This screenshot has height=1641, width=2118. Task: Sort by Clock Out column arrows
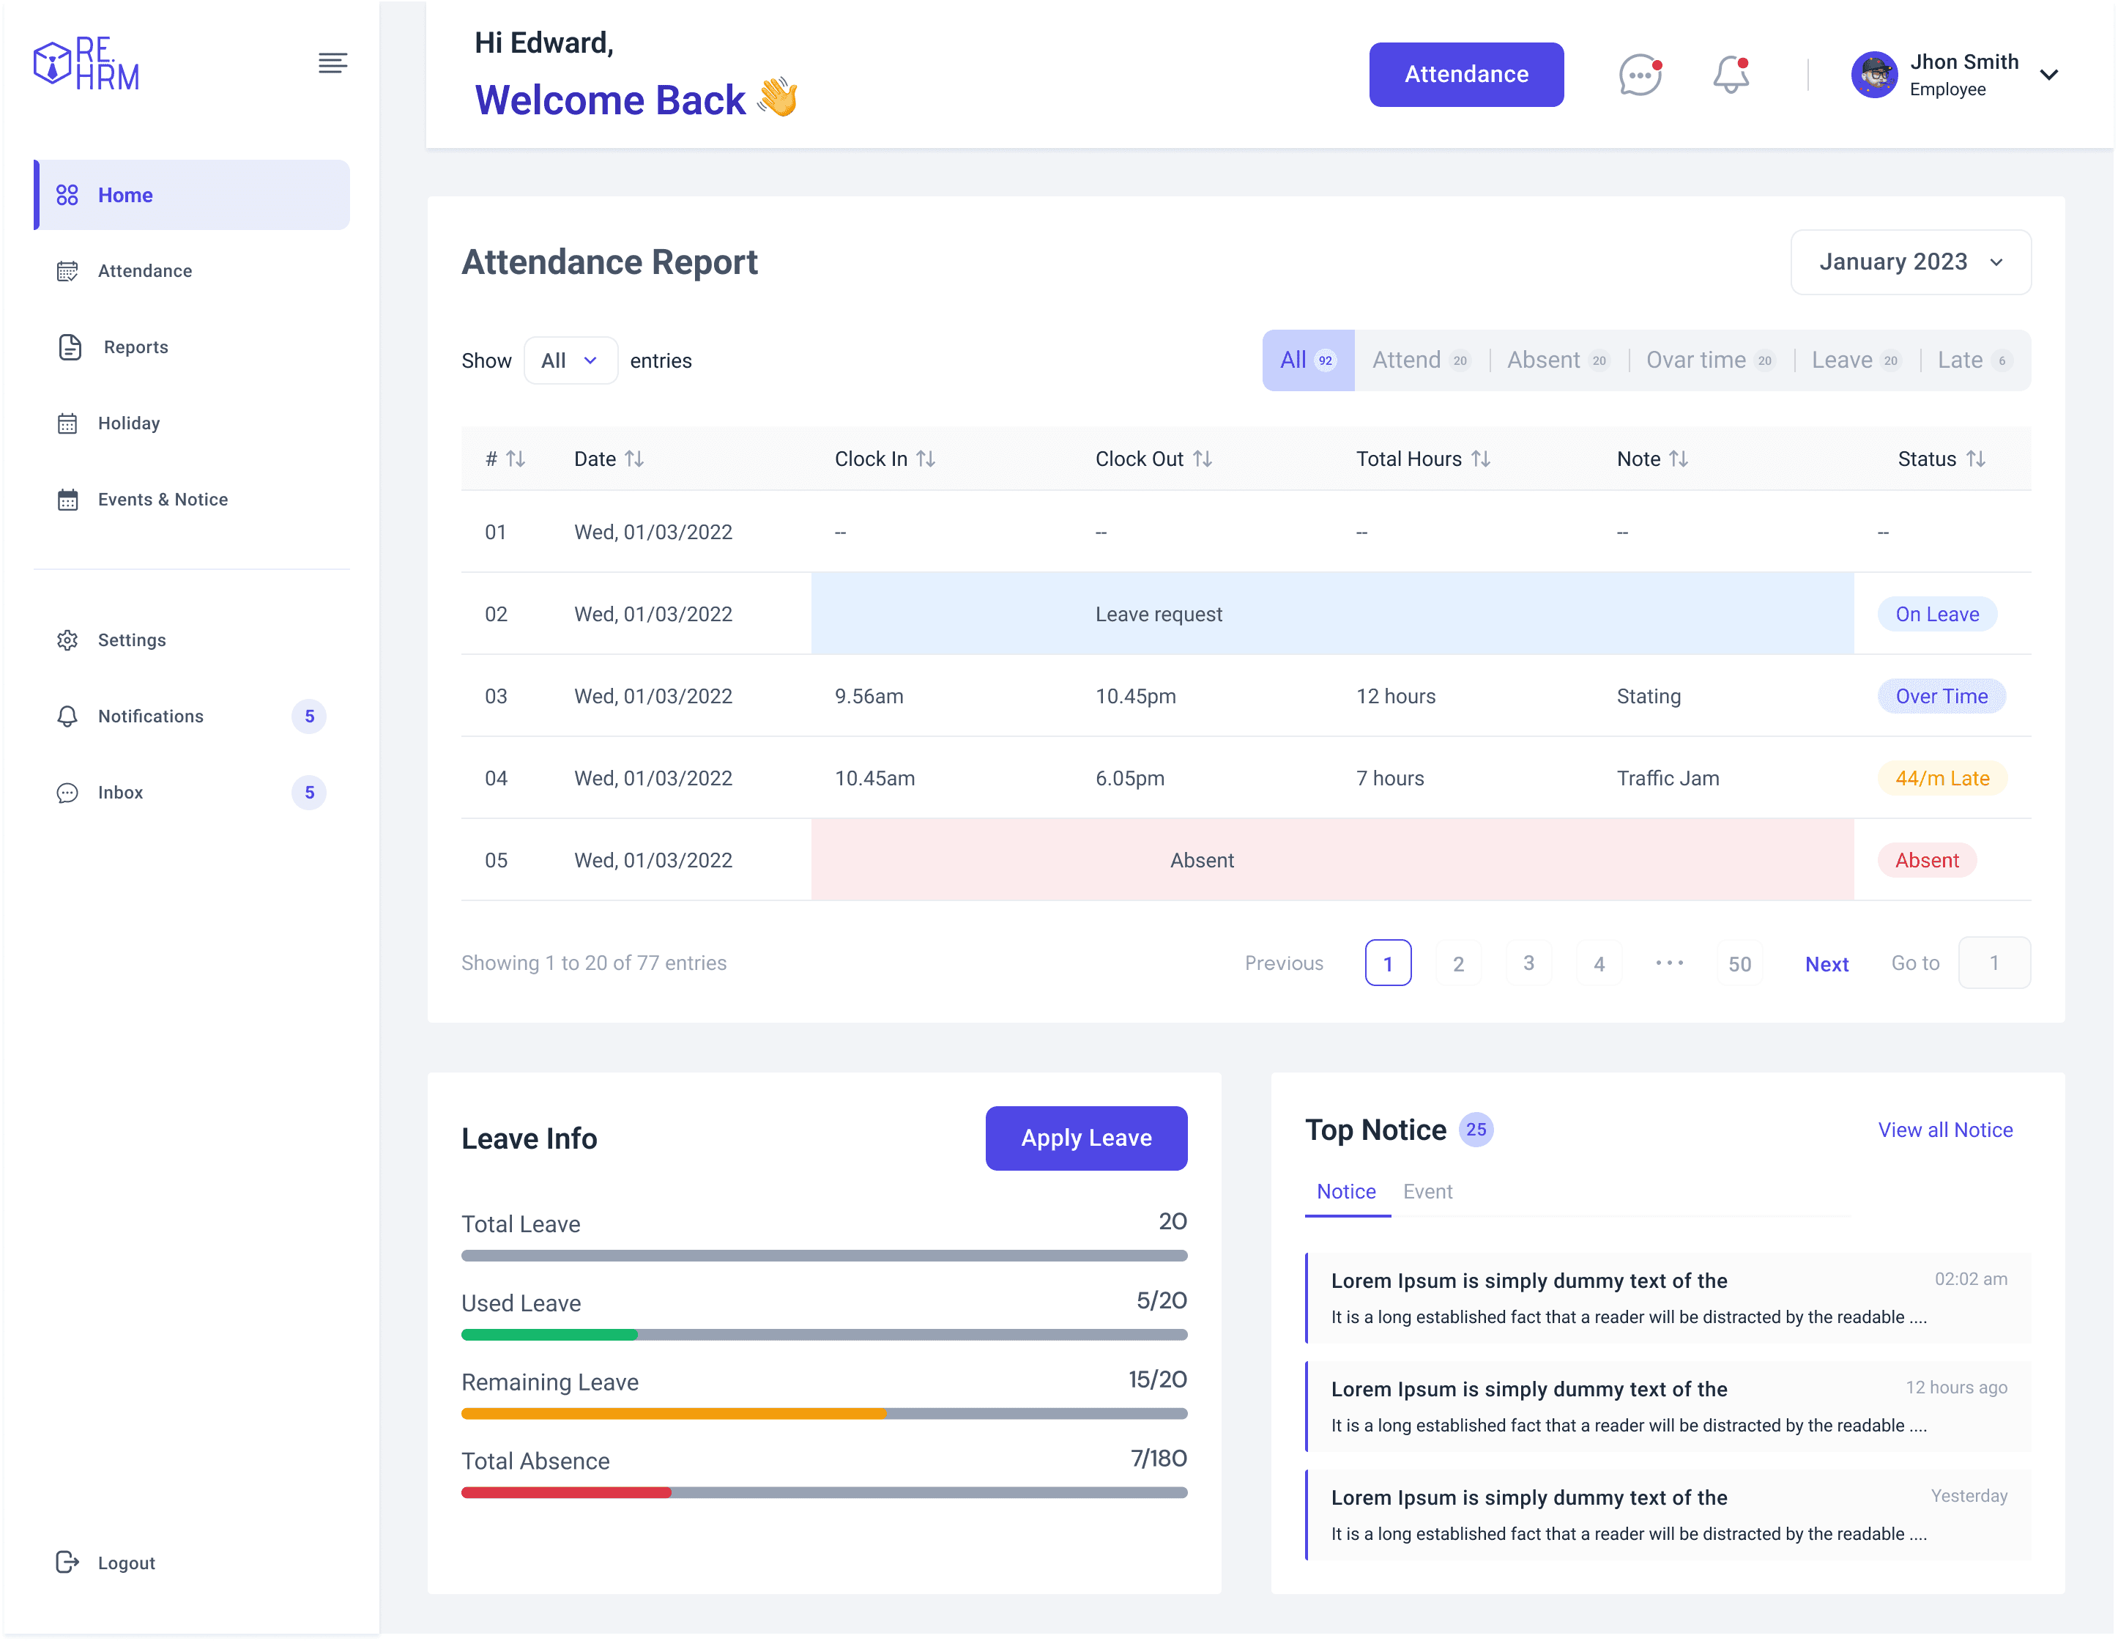pyautogui.click(x=1203, y=459)
